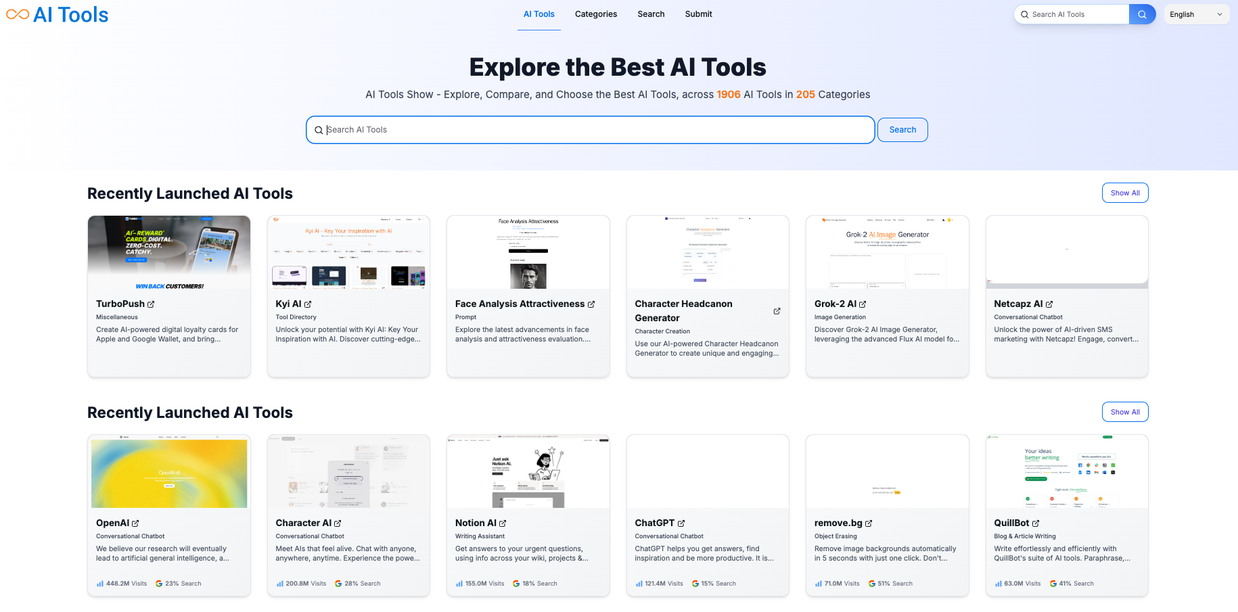Click the visits bar-chart icon on OpenAI card

100,584
